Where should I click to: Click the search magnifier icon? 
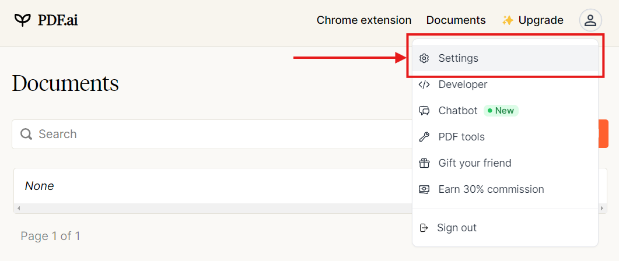26,135
